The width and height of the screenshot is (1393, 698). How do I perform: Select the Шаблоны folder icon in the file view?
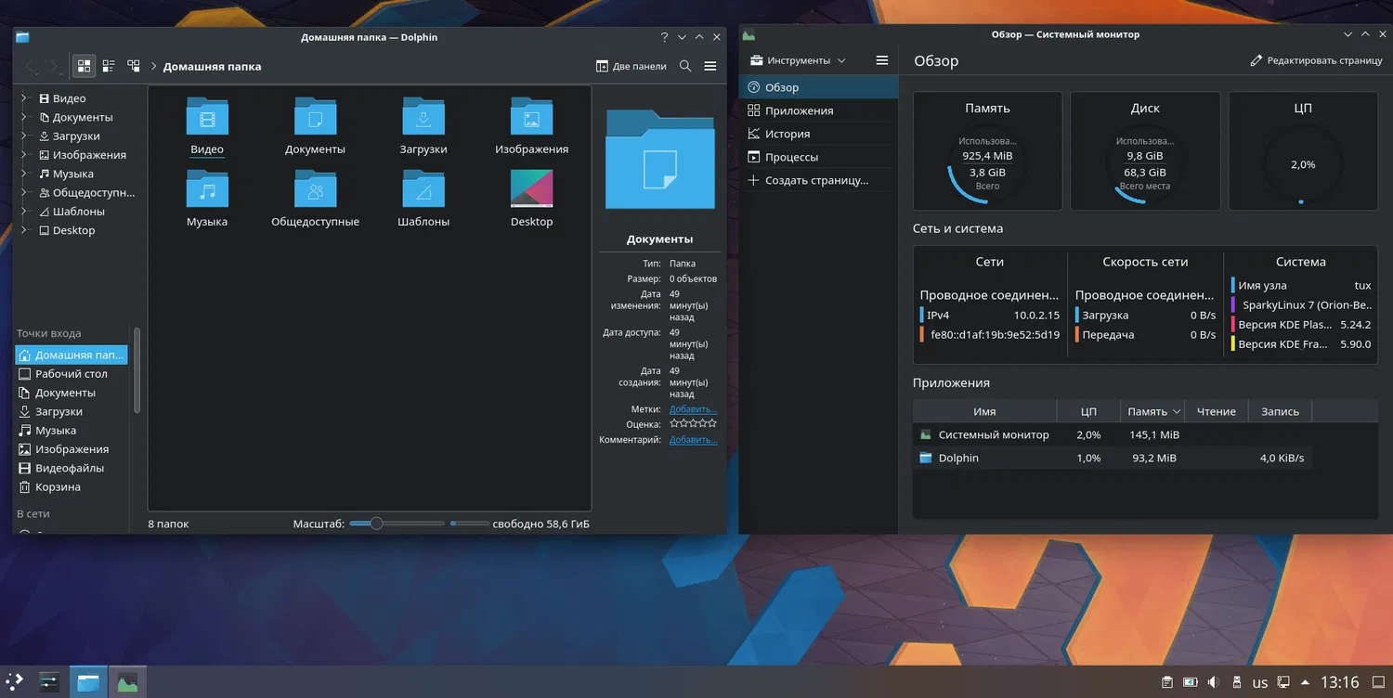click(x=423, y=189)
